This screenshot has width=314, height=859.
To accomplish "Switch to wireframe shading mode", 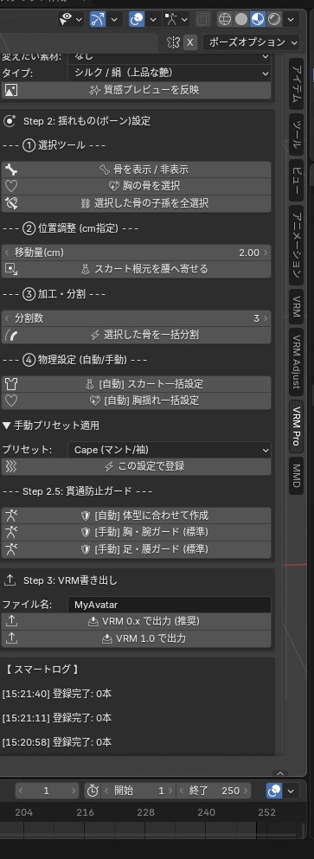I will point(225,20).
